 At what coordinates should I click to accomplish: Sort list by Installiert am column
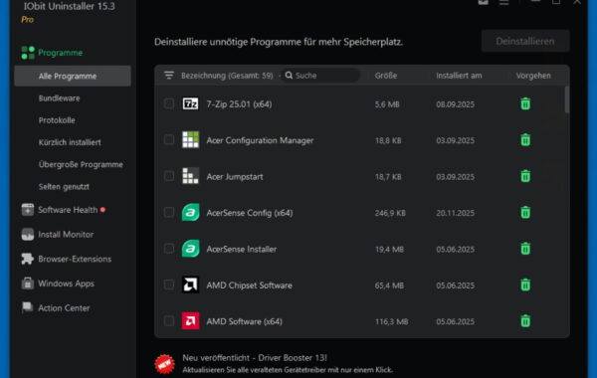pos(459,76)
